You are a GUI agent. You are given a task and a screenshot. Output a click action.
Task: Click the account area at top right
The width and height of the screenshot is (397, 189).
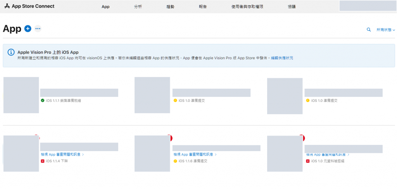pyautogui.click(x=368, y=5)
